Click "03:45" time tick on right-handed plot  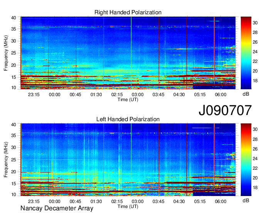(158, 95)
